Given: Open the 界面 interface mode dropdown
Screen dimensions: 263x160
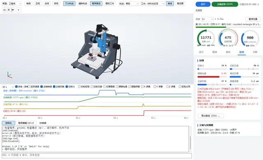Looking at the screenshot, I should tap(12, 4).
